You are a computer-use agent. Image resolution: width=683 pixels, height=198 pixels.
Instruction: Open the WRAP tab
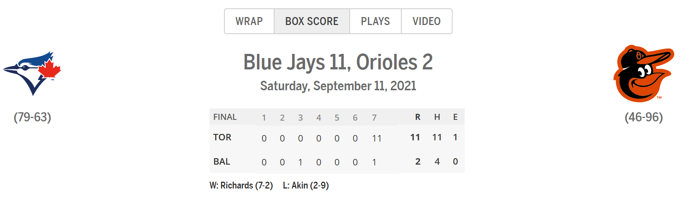[x=249, y=21]
